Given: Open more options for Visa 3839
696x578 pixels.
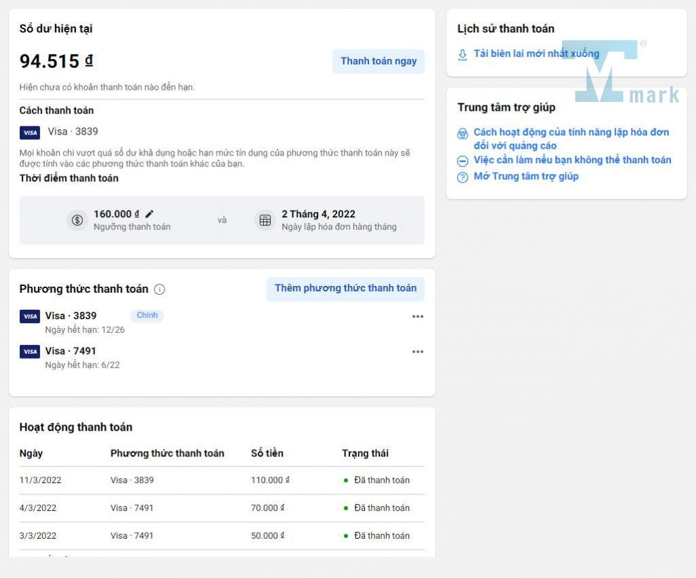Looking at the screenshot, I should [417, 317].
